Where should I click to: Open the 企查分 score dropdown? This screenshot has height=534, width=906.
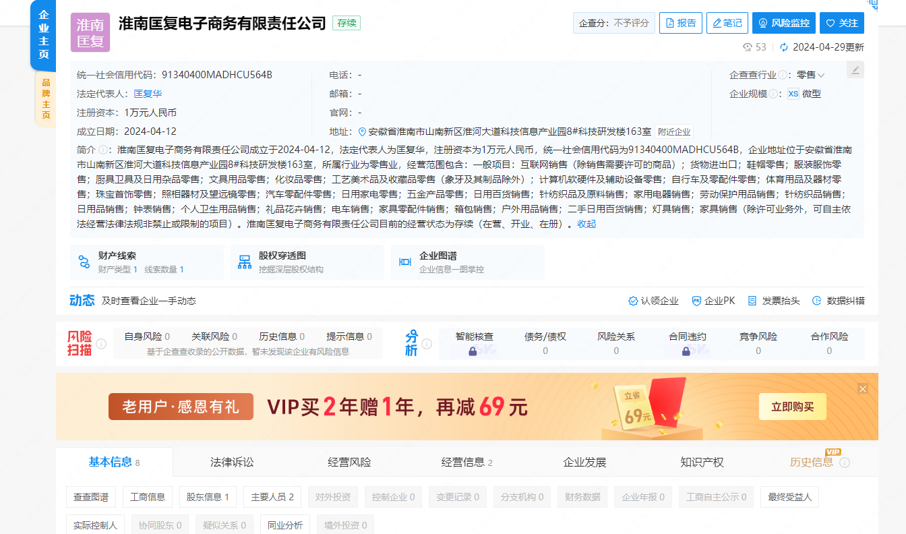point(613,22)
